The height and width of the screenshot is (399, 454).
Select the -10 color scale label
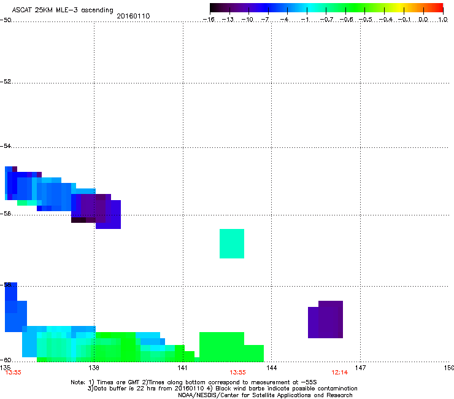point(247,20)
